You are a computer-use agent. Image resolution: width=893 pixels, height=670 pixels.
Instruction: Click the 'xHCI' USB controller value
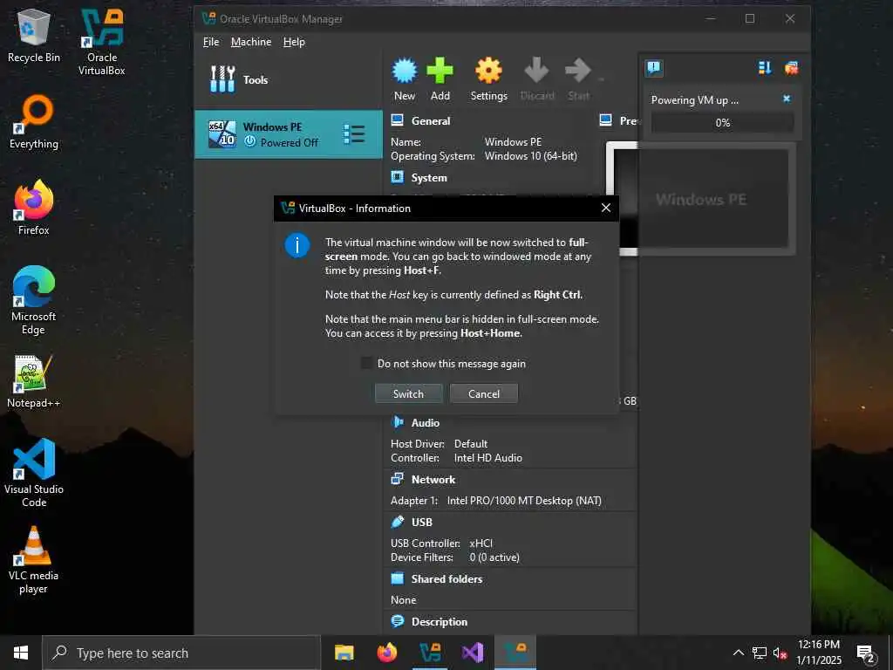click(481, 544)
